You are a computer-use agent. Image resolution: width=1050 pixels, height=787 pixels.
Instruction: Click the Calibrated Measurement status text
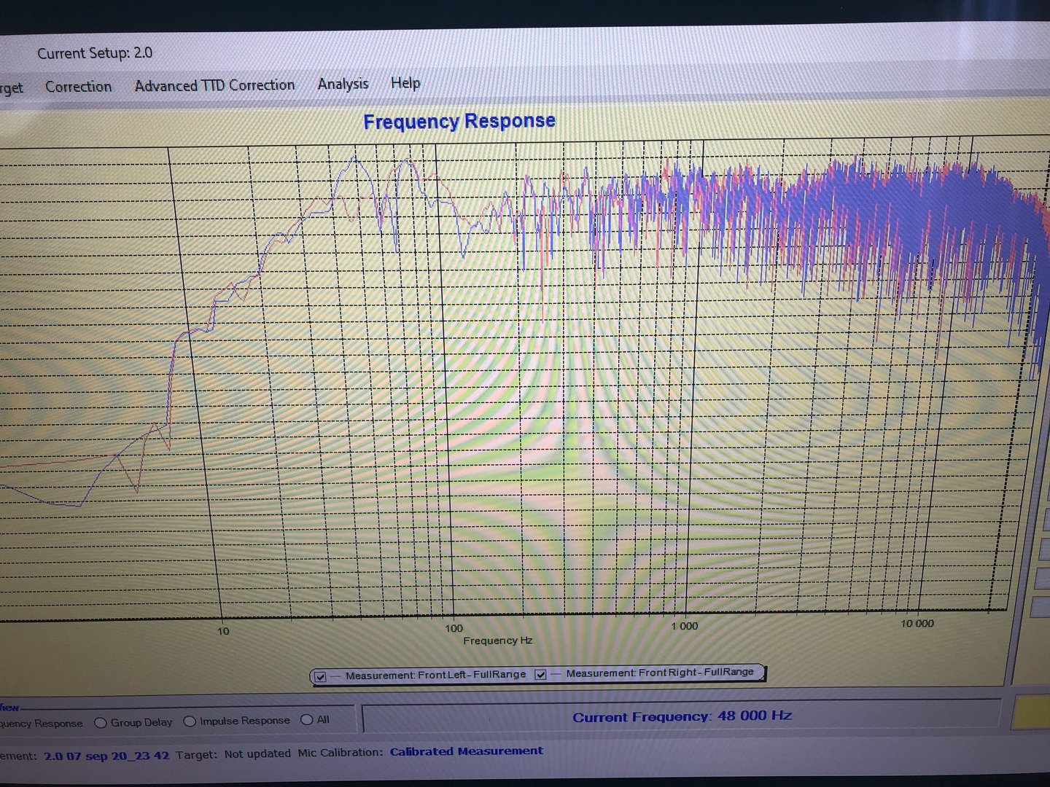(x=467, y=751)
